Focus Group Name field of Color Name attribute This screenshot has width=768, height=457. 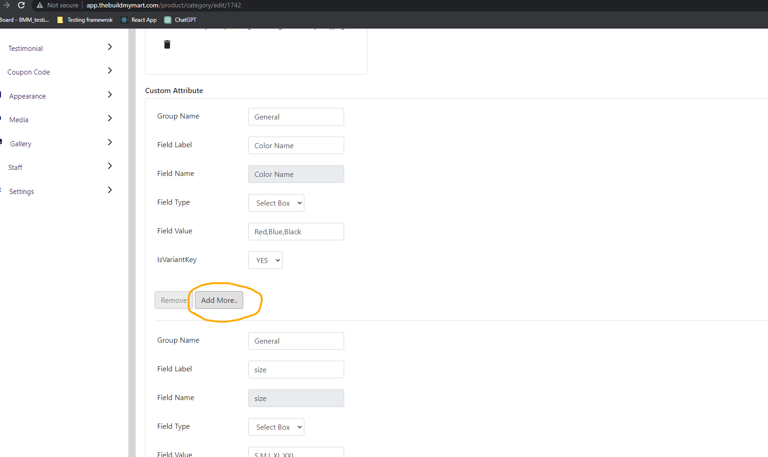pos(296,117)
